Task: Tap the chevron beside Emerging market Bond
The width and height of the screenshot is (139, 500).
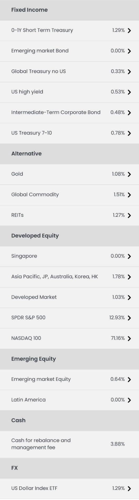Action: pos(129,51)
